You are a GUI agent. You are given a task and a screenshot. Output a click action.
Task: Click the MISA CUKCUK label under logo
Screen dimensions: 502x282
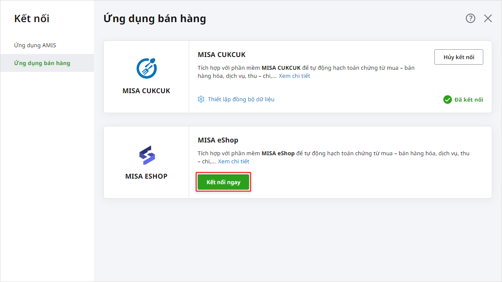tap(146, 91)
